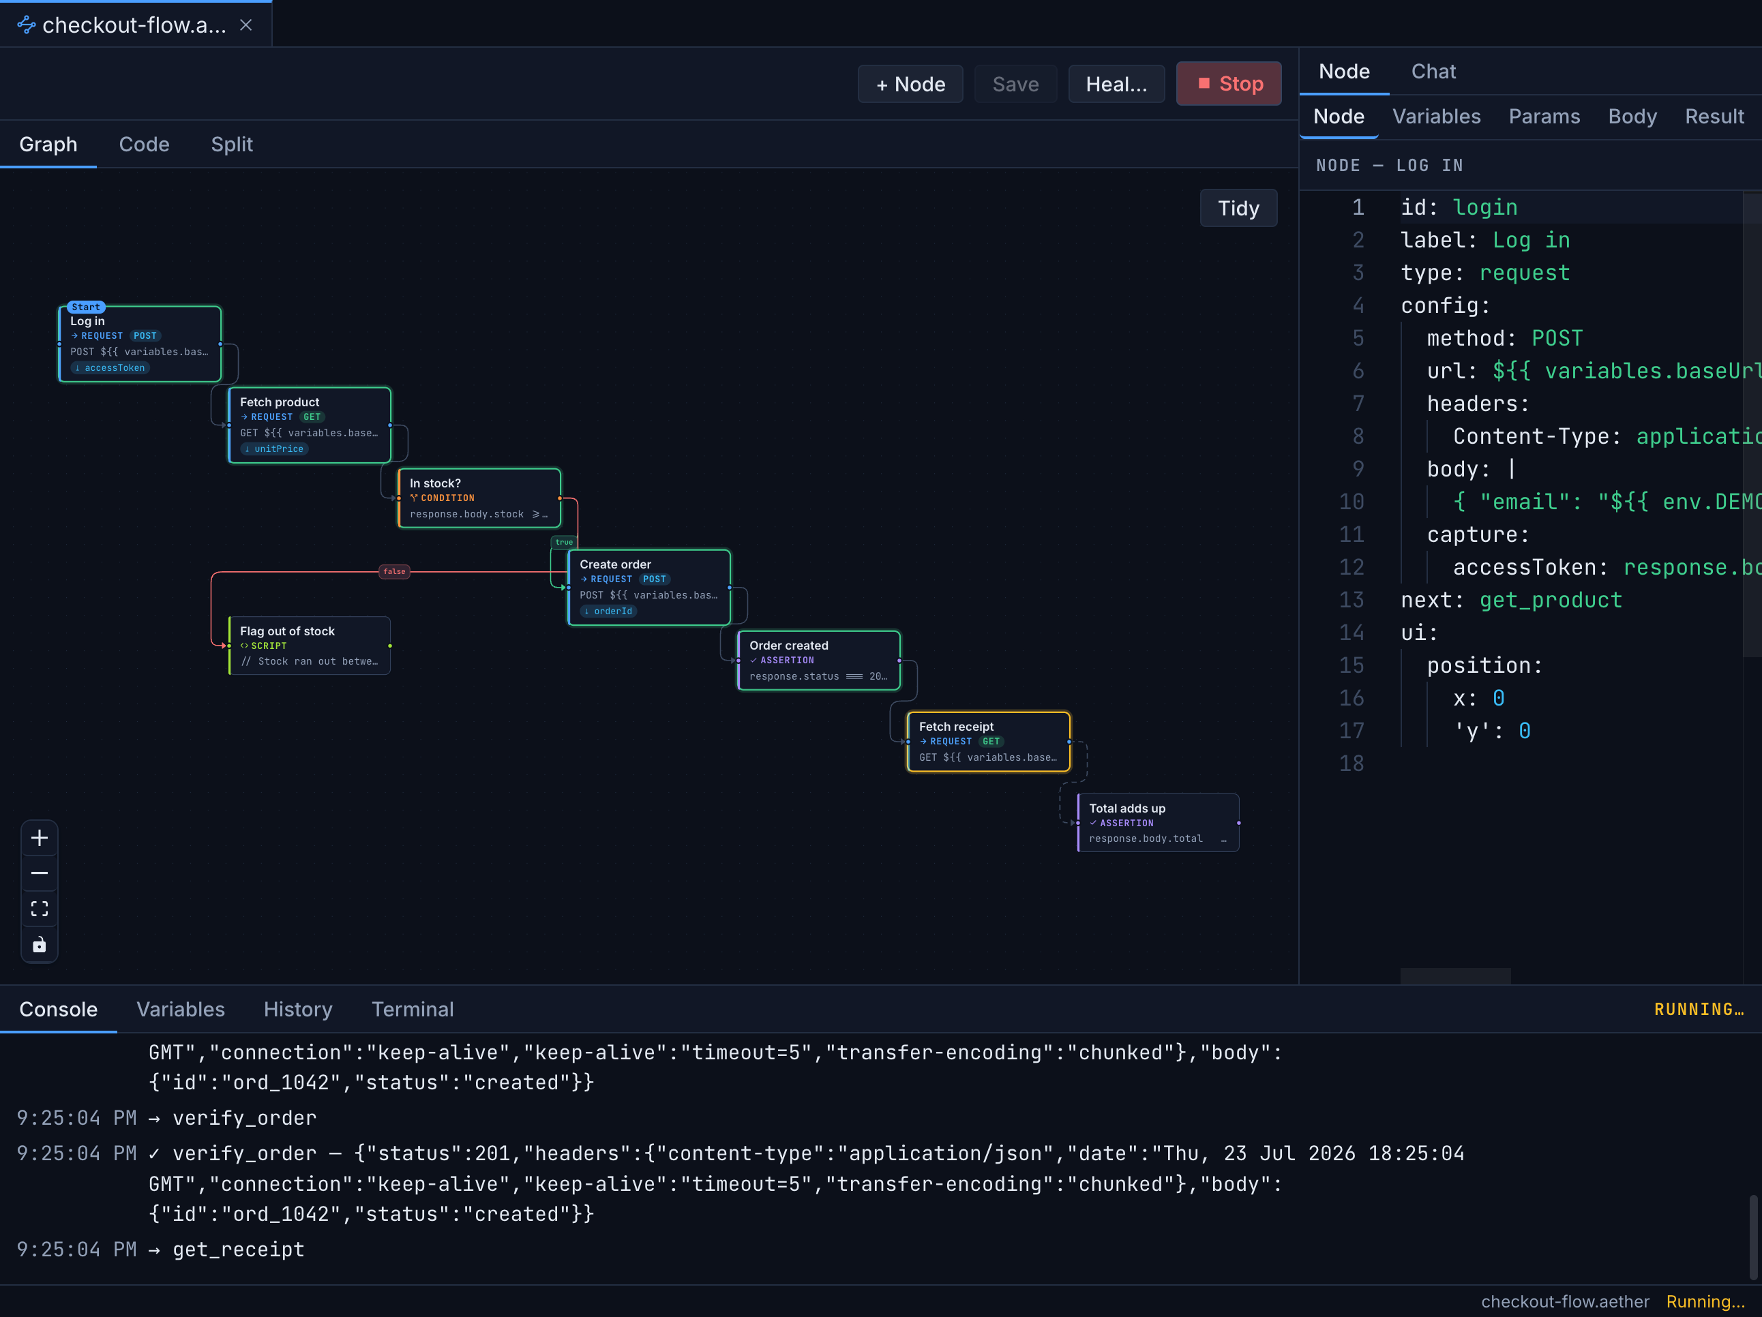Open the Params sub-tab in inspector

click(x=1544, y=117)
